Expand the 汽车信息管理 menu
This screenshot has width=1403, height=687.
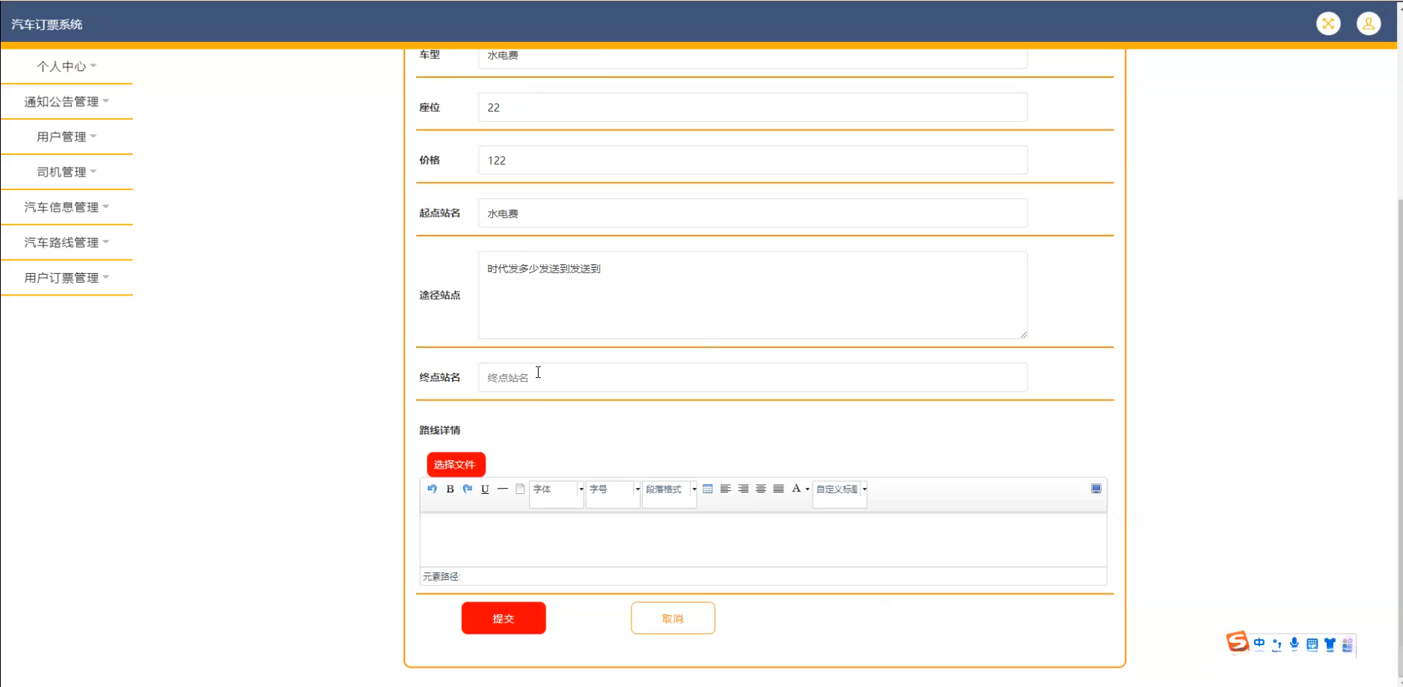click(67, 207)
